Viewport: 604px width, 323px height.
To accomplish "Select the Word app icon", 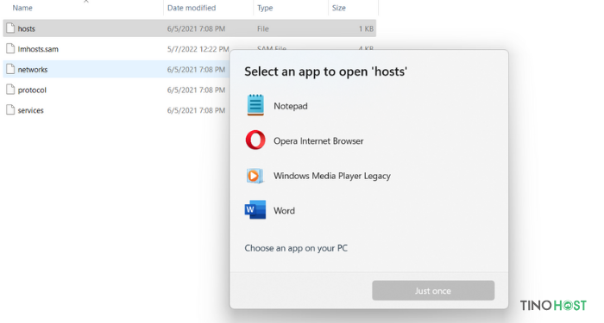I will coord(255,210).
